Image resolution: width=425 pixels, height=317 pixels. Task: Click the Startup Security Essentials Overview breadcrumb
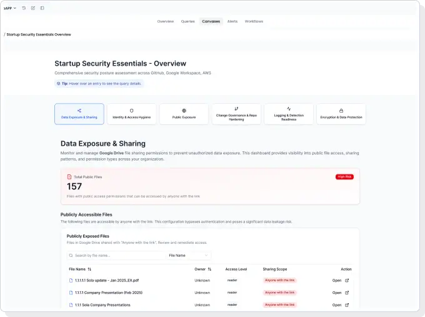[x=39, y=34]
